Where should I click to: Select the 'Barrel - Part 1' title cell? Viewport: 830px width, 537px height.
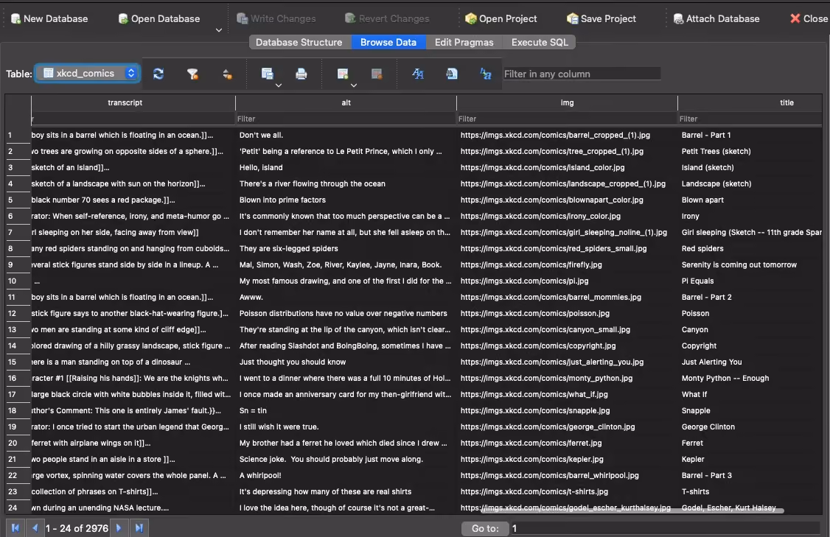point(750,135)
